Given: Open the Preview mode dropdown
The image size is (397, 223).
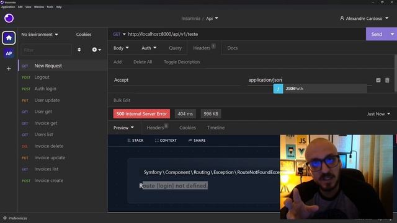Looking at the screenshot, I should (123, 128).
